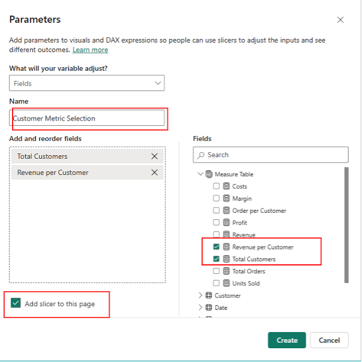Click the Measure Table label

point(234,174)
